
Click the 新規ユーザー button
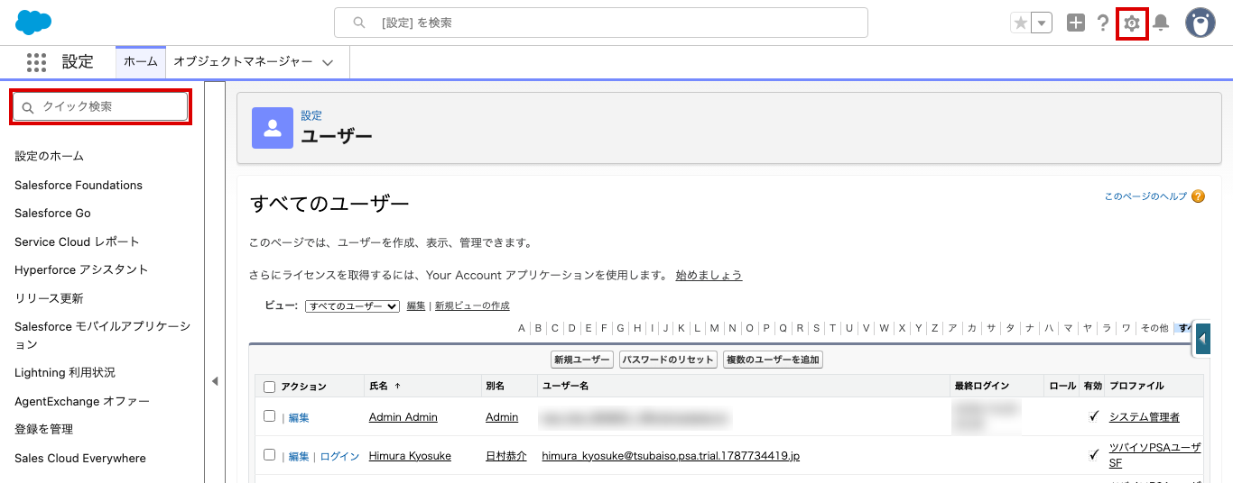(x=582, y=360)
